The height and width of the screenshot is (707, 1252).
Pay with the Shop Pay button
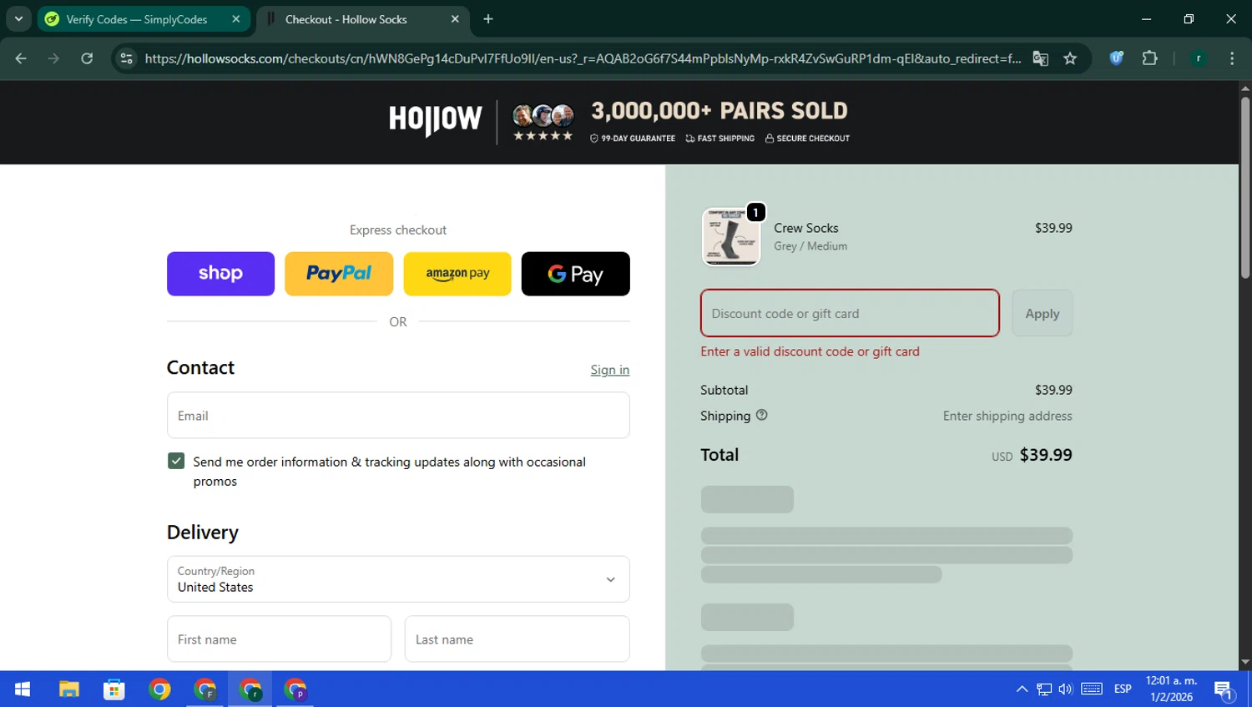pos(220,274)
